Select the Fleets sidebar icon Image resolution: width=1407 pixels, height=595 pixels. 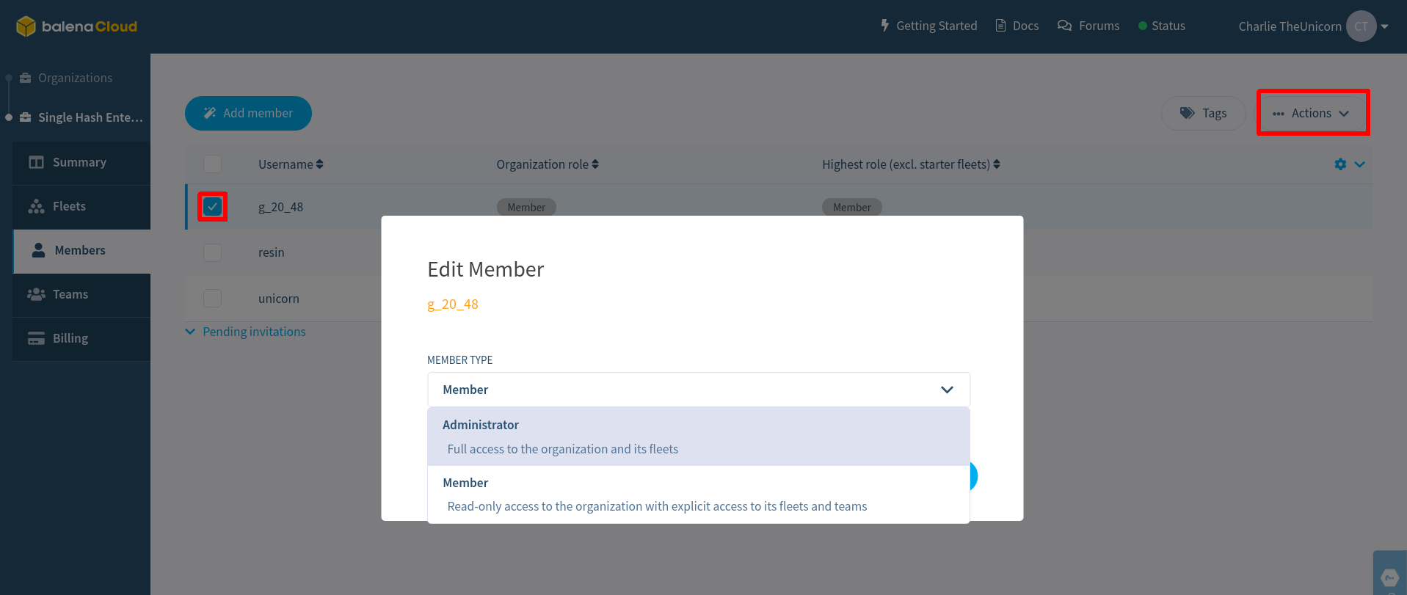click(x=35, y=206)
